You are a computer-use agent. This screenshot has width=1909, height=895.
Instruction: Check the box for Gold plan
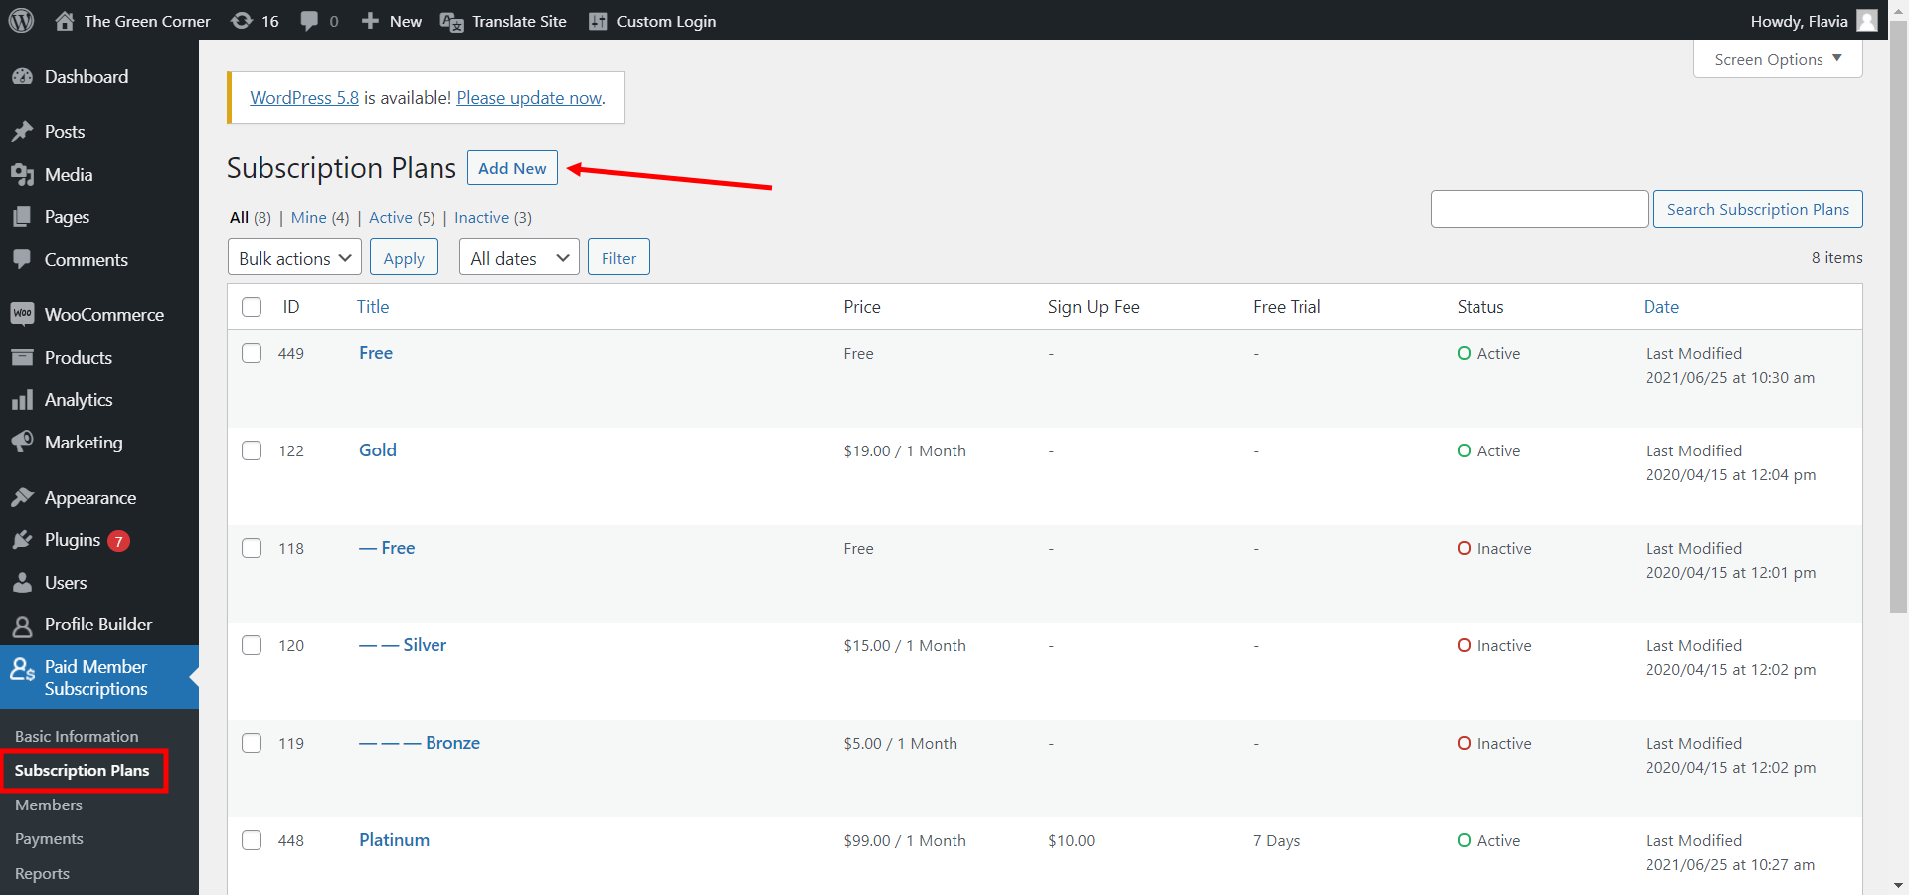coord(252,450)
